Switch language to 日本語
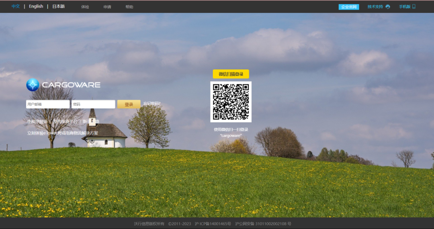This screenshot has height=229, width=434. point(58,6)
